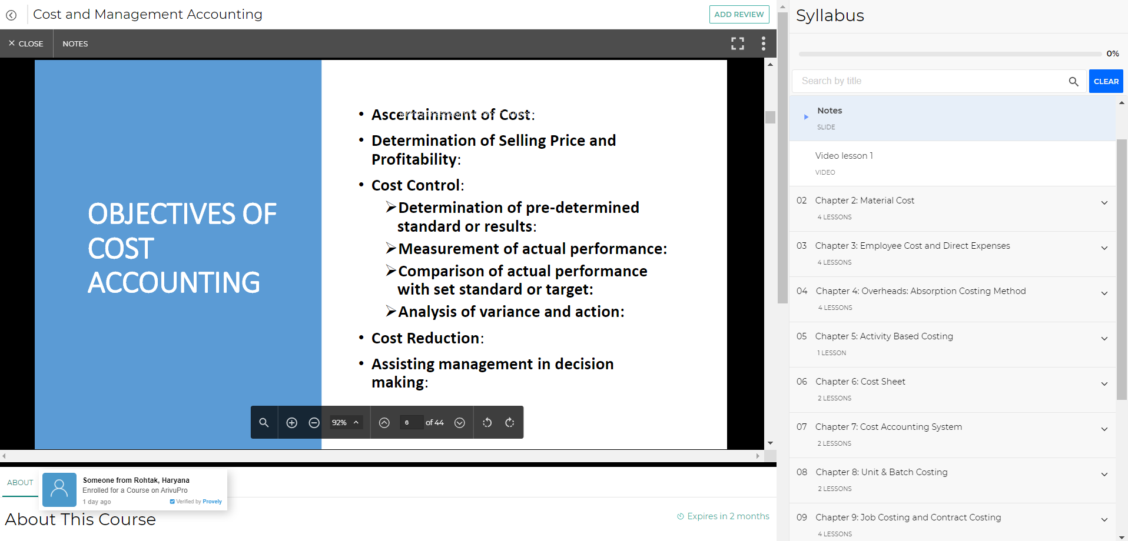
Task: Open the 92% zoom level dropdown
Action: pyautogui.click(x=345, y=423)
